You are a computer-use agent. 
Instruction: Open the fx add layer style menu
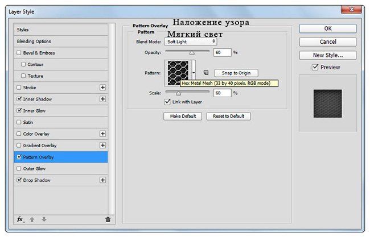[x=20, y=219]
